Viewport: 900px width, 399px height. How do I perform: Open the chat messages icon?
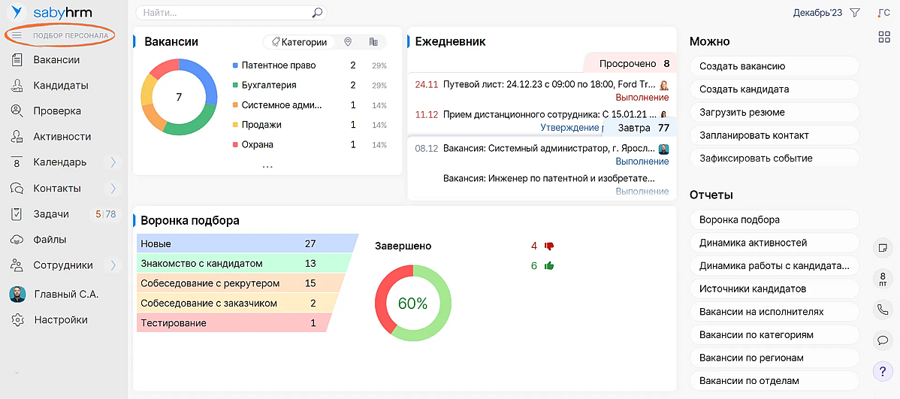pos(883,340)
